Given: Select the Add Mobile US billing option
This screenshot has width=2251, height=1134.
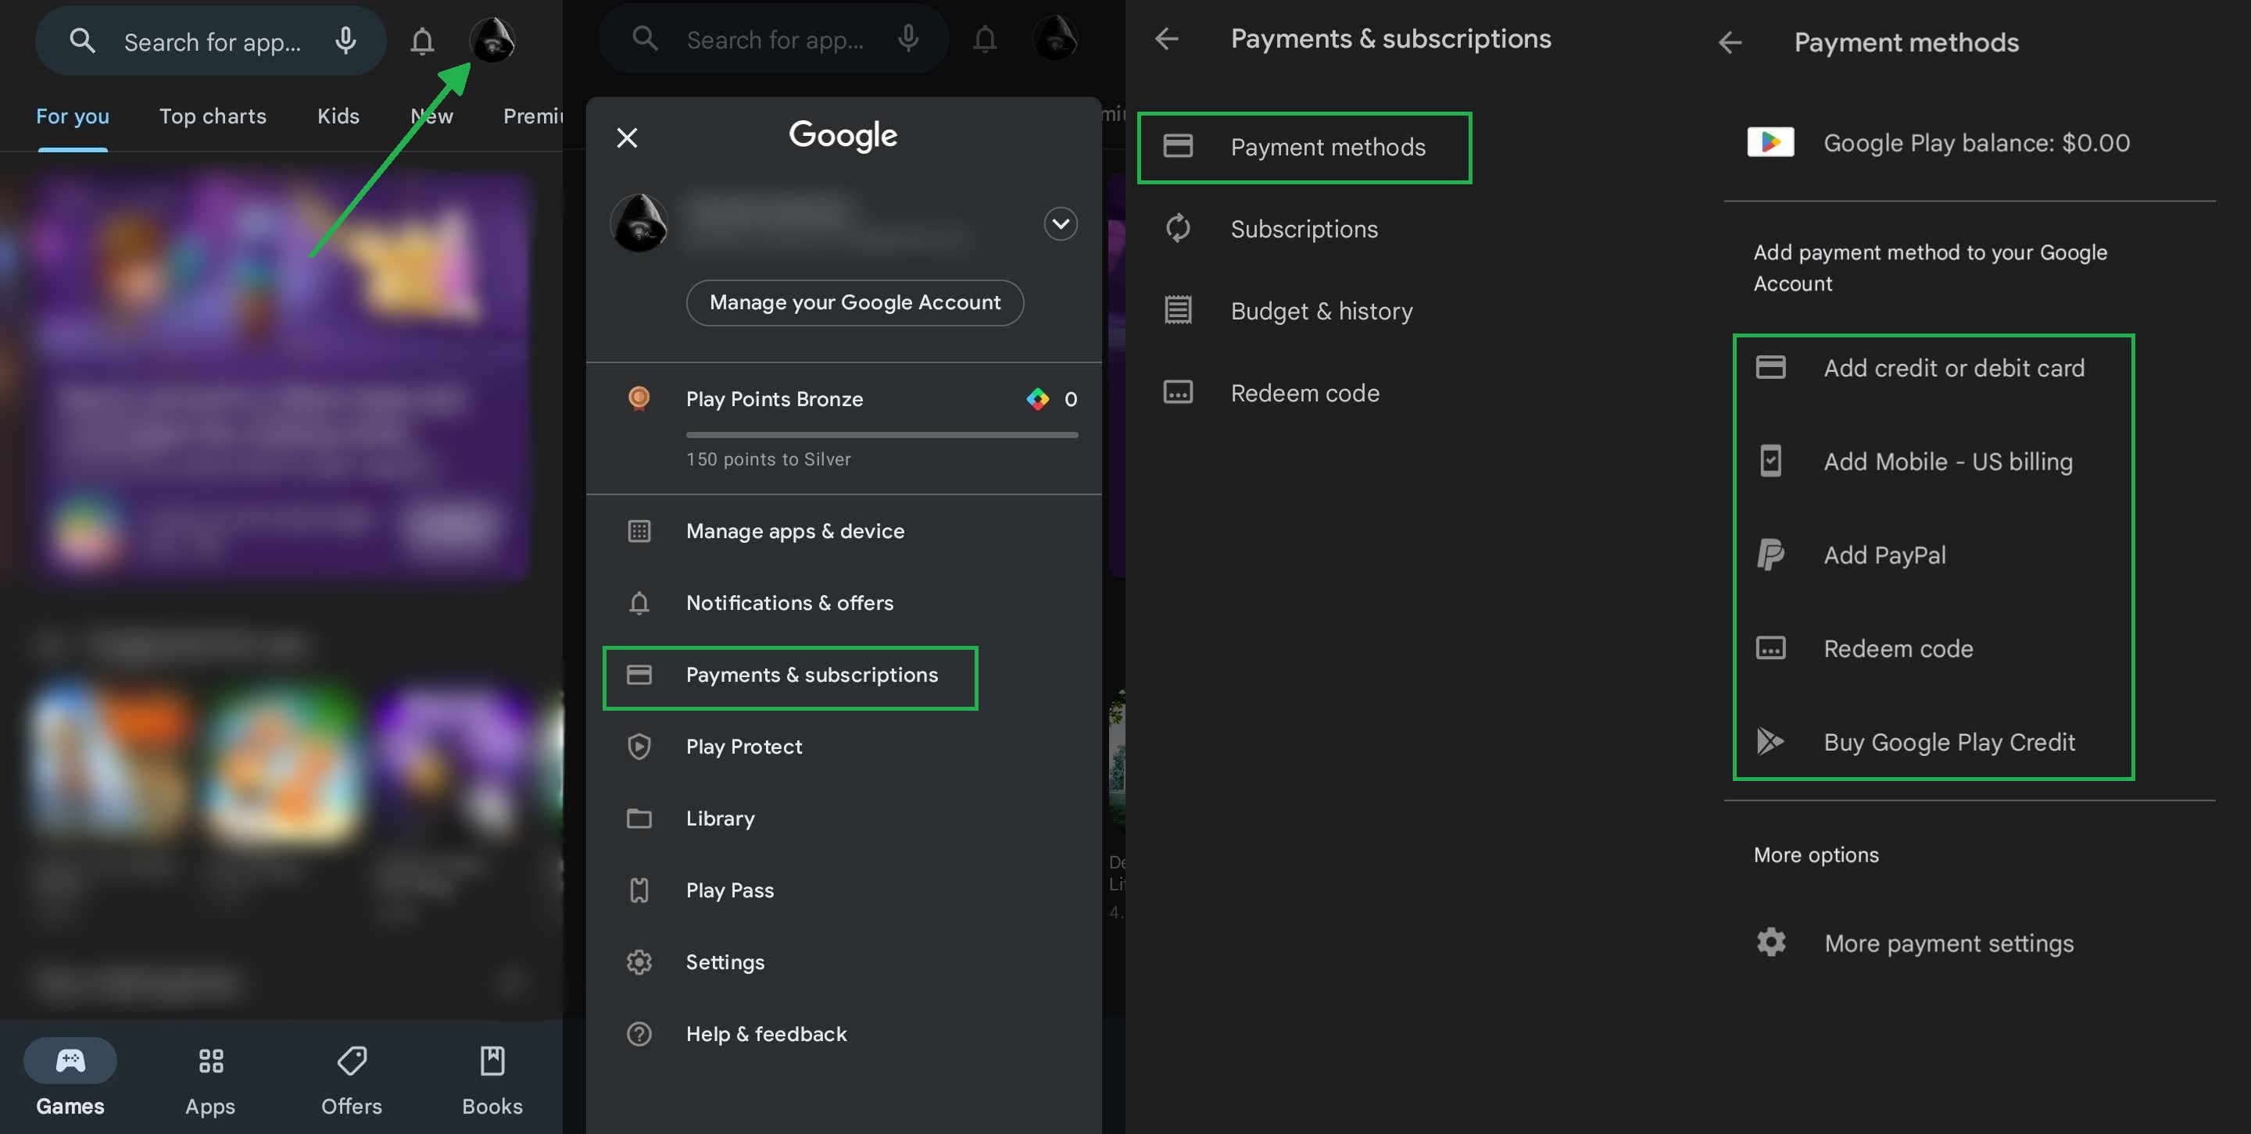Looking at the screenshot, I should click(x=1949, y=462).
